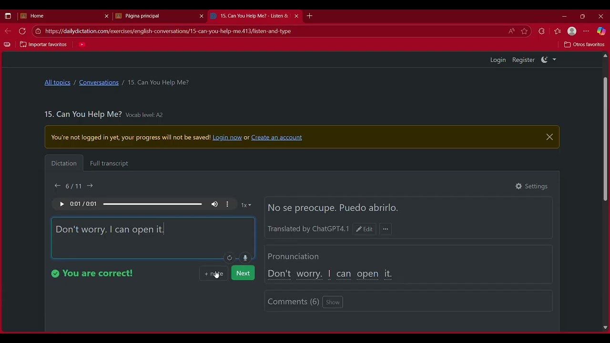The height and width of the screenshot is (343, 610).
Task: Select the Dictation tab
Action: point(64,163)
